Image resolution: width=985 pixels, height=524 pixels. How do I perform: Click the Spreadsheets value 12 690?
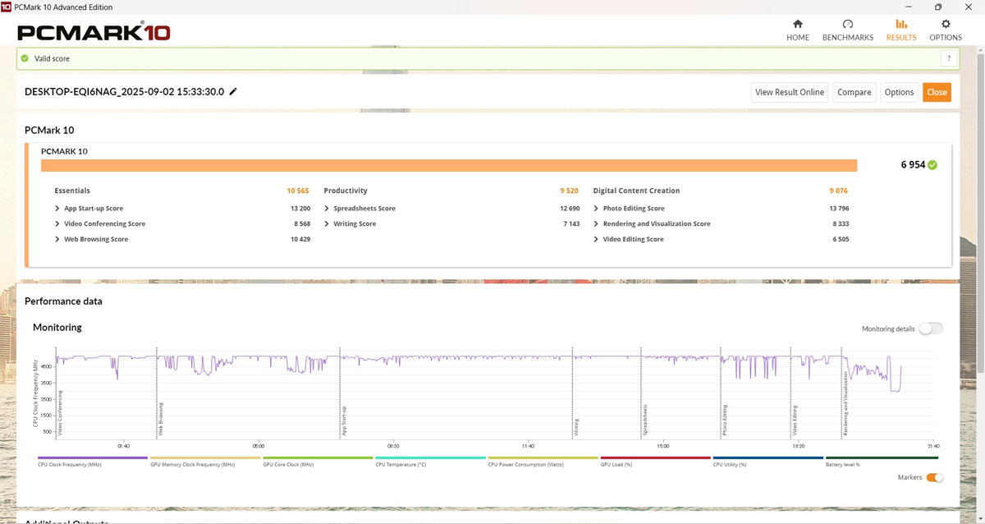tap(570, 209)
